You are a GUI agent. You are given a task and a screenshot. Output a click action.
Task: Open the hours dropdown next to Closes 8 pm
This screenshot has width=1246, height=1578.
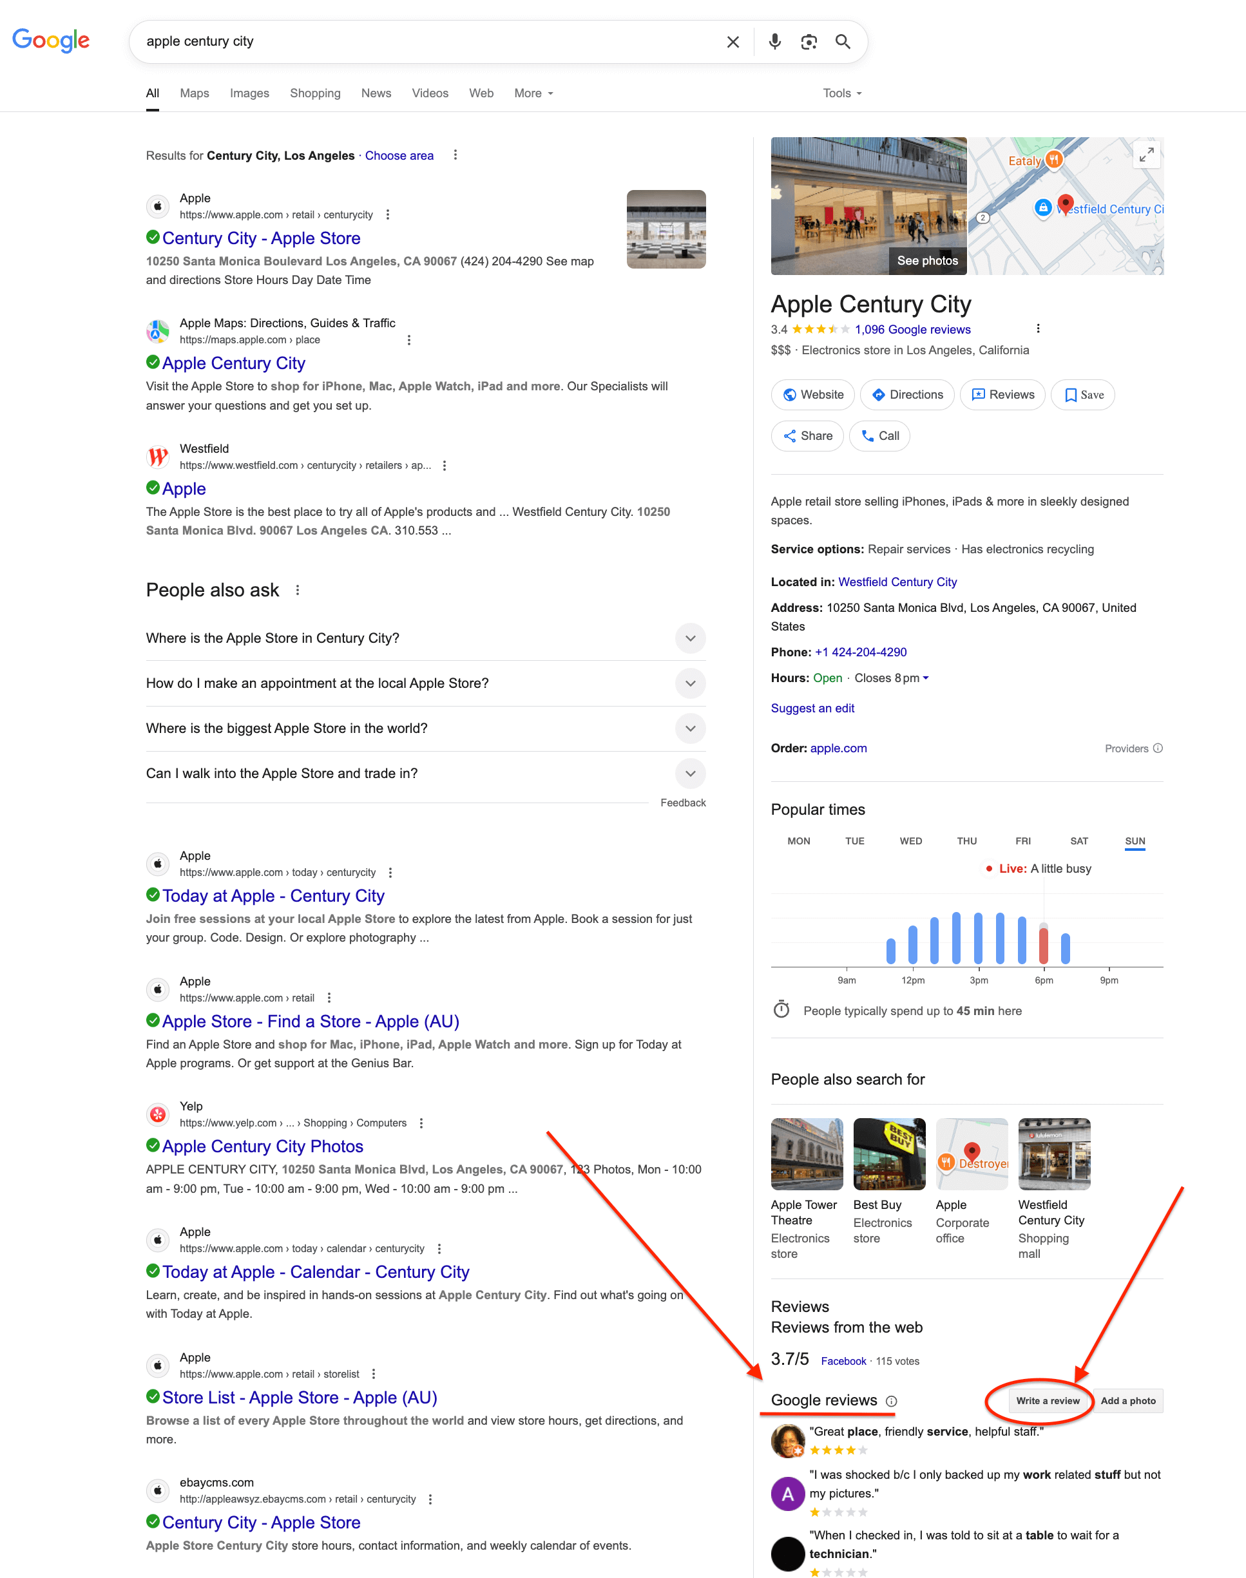coord(926,678)
